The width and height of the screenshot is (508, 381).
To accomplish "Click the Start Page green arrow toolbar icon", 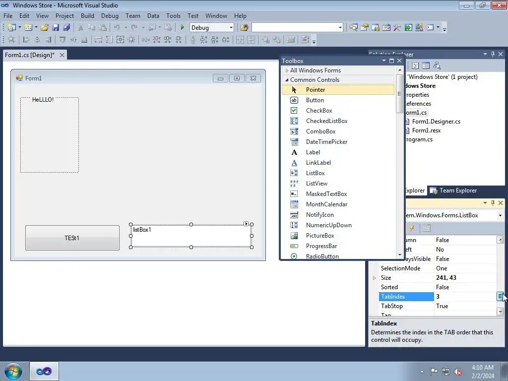I will [x=408, y=28].
